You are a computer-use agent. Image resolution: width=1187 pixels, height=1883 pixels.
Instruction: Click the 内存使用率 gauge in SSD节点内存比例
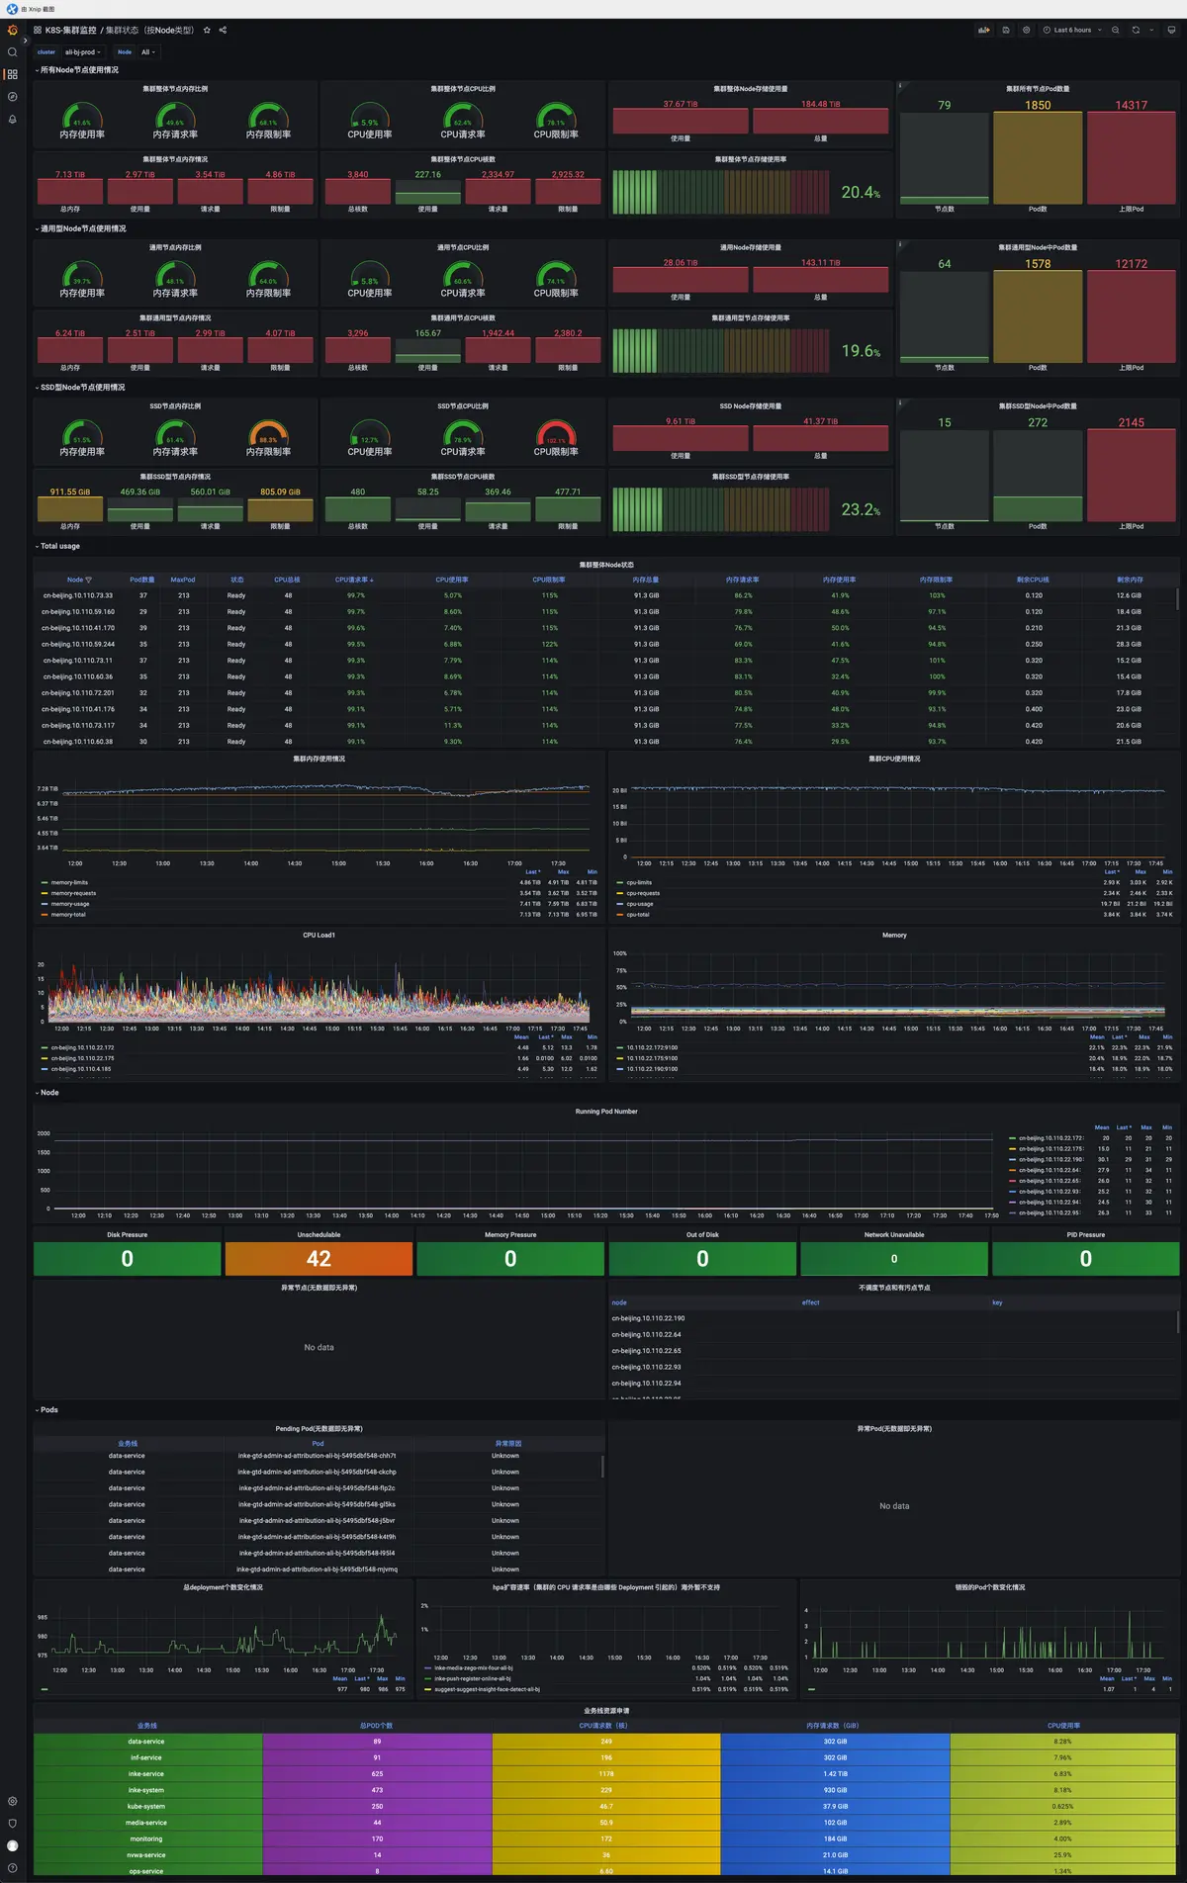[82, 438]
